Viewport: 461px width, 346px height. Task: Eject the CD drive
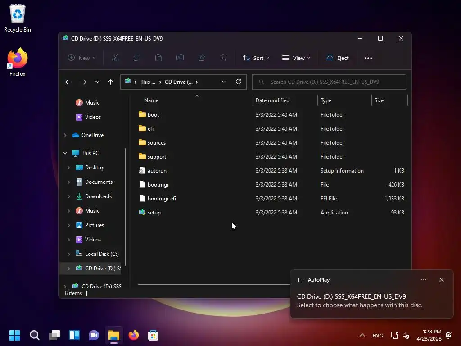pyautogui.click(x=338, y=58)
